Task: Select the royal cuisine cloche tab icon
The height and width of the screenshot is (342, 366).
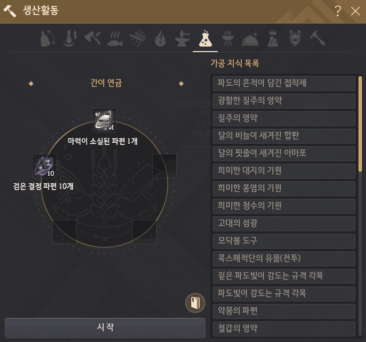Action: [x=250, y=39]
